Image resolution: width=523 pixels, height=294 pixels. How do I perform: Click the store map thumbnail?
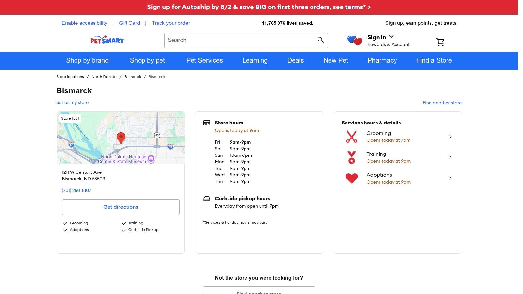[x=121, y=138]
